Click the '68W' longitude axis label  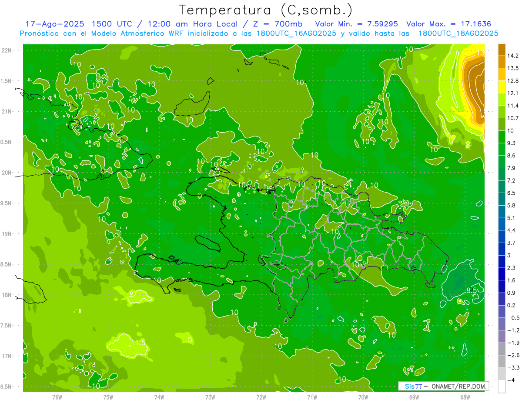coord(465,397)
